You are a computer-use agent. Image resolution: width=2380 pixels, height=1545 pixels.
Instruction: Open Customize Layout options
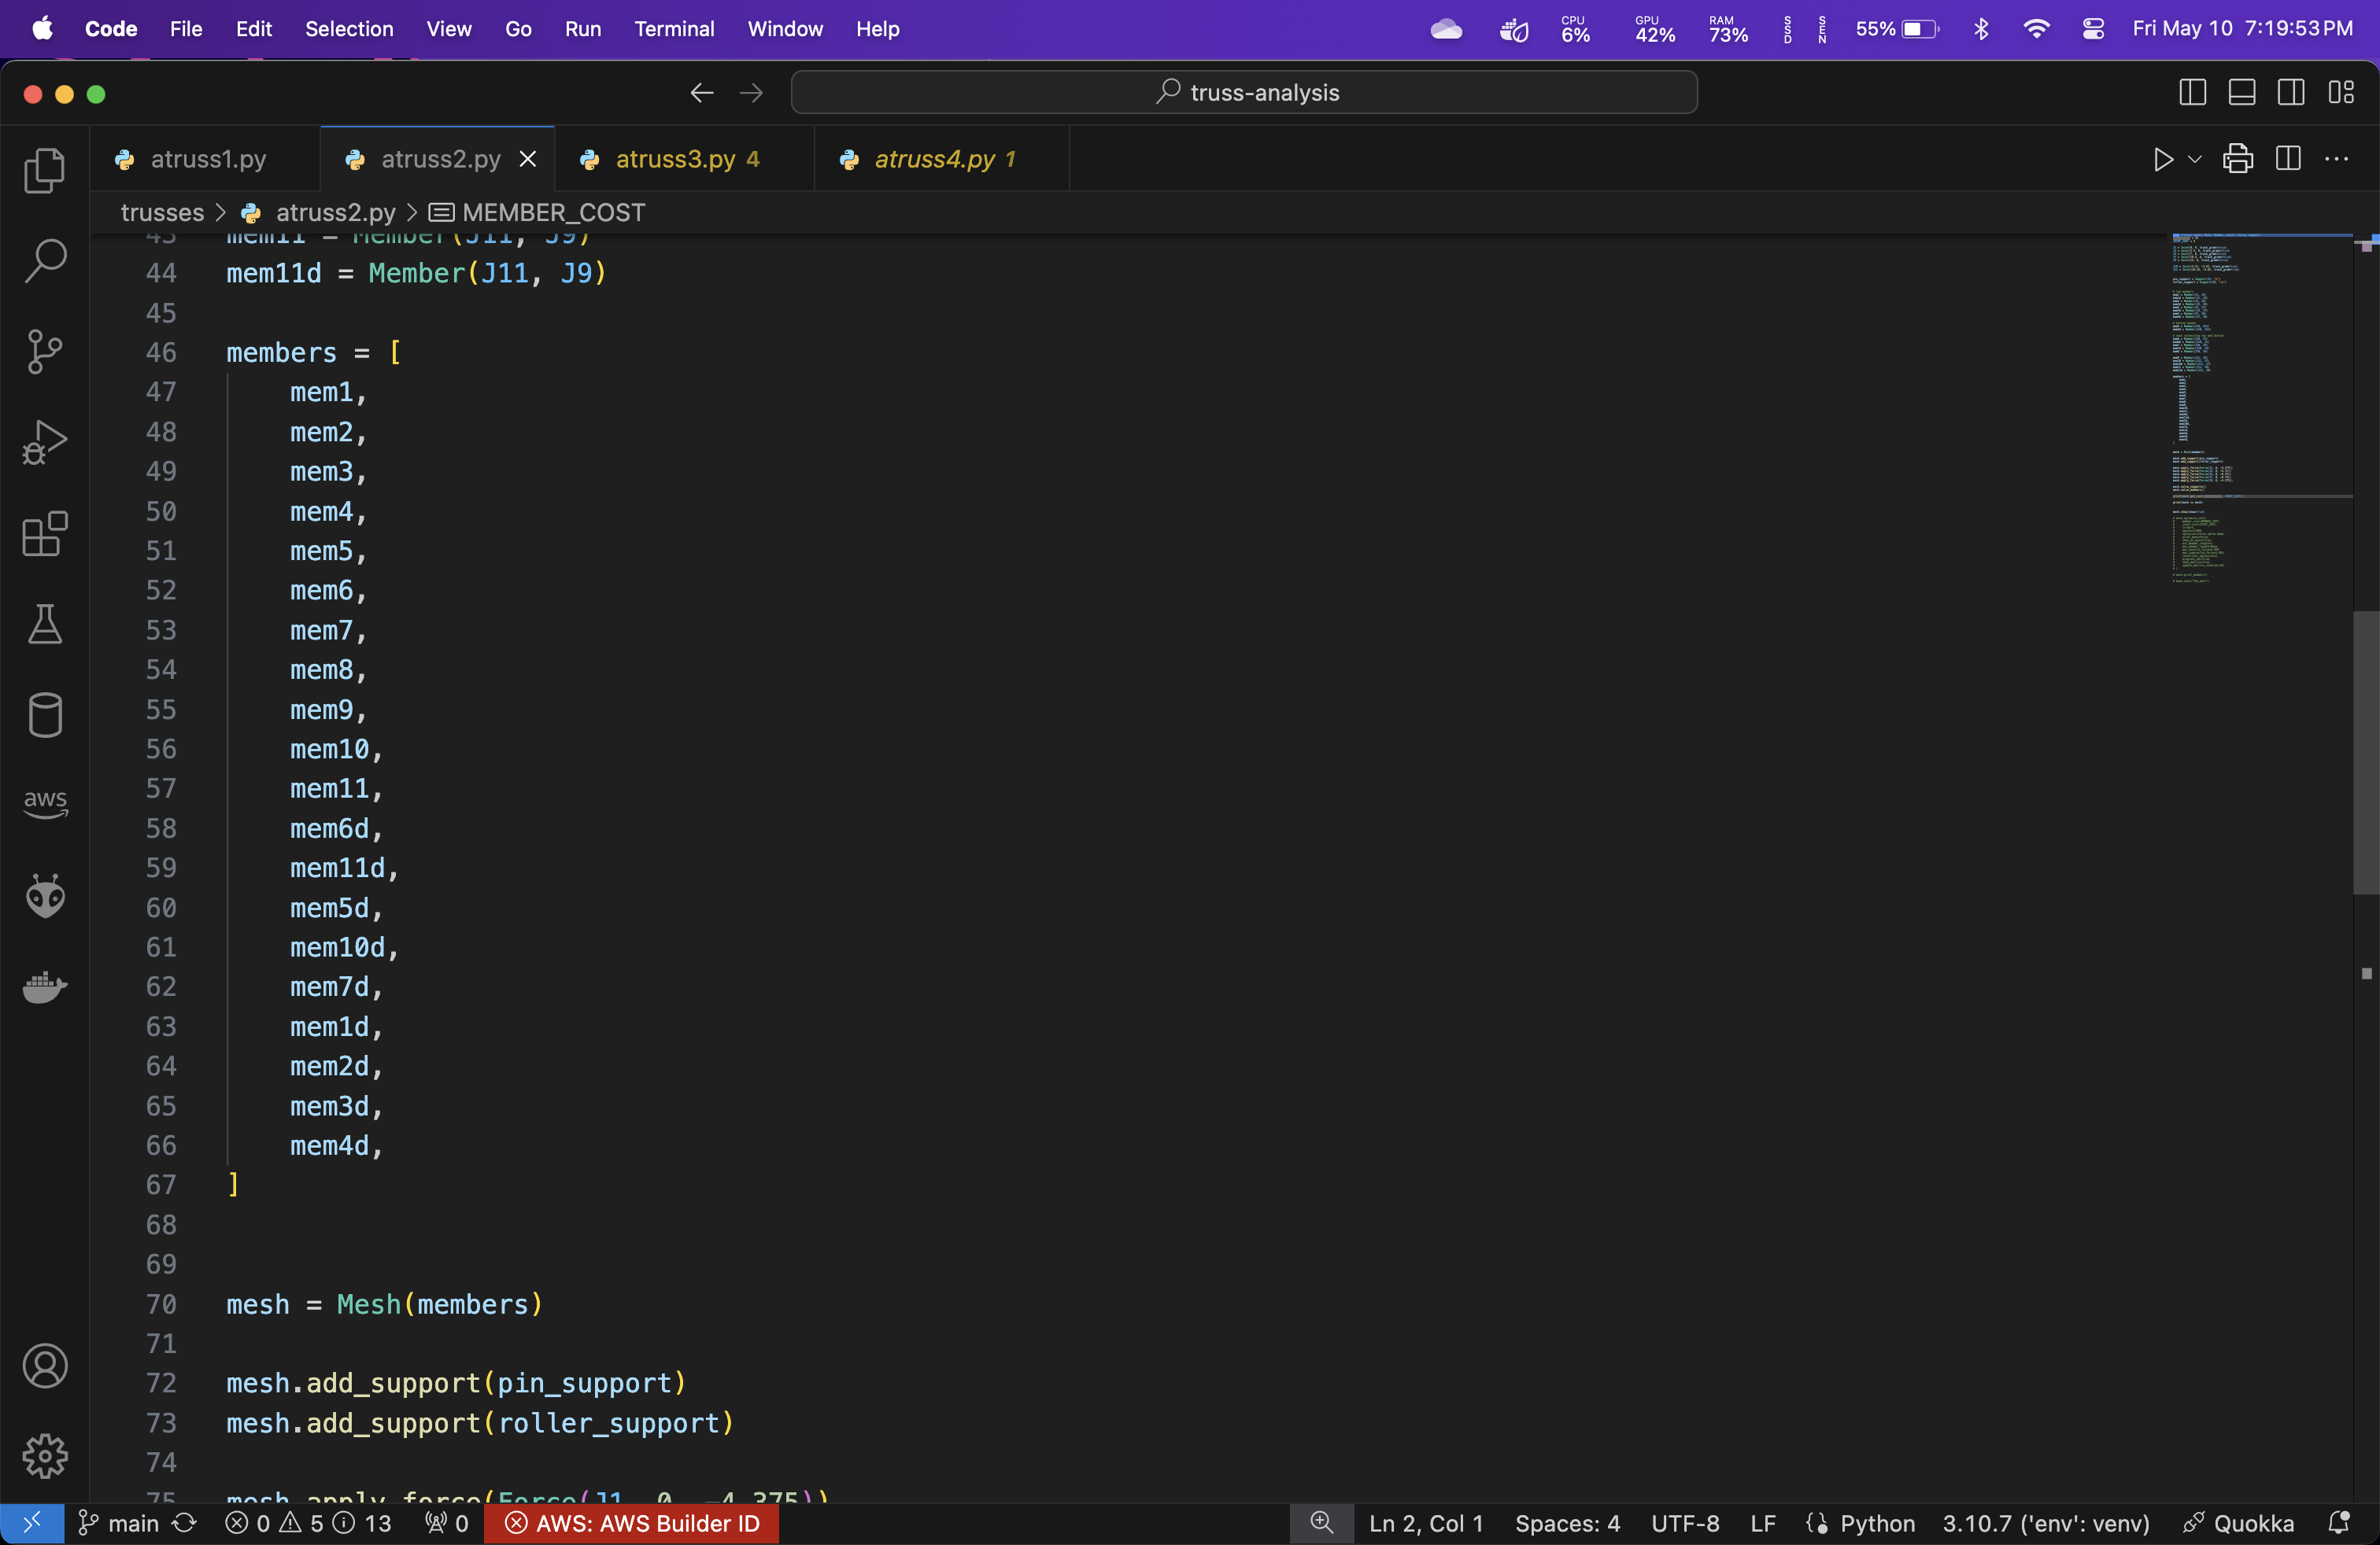pyautogui.click(x=2341, y=93)
